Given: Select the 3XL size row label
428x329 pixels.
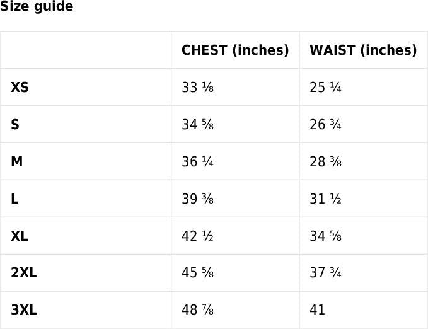Looking at the screenshot, I should click(24, 310).
